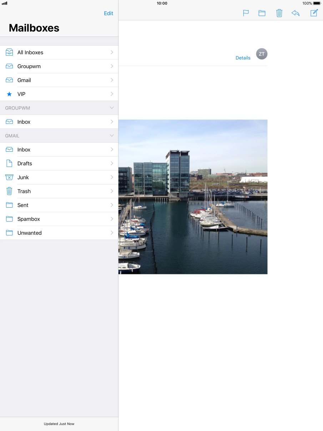Open chevron for All Inboxes
The image size is (323, 431).
click(112, 52)
